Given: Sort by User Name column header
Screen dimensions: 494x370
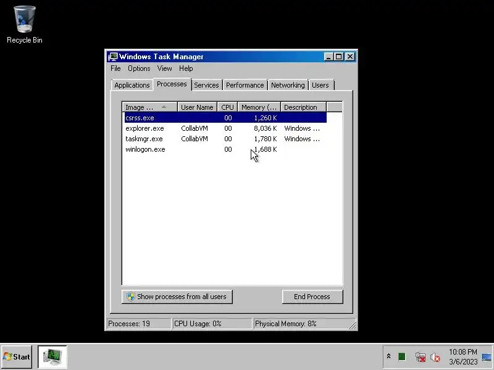Looking at the screenshot, I should click(197, 107).
